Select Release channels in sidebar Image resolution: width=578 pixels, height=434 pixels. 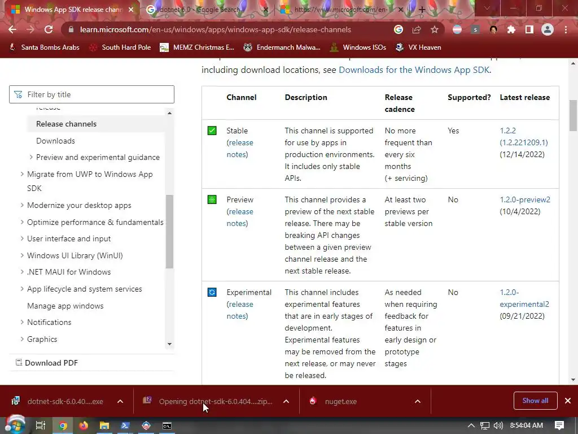tap(67, 124)
